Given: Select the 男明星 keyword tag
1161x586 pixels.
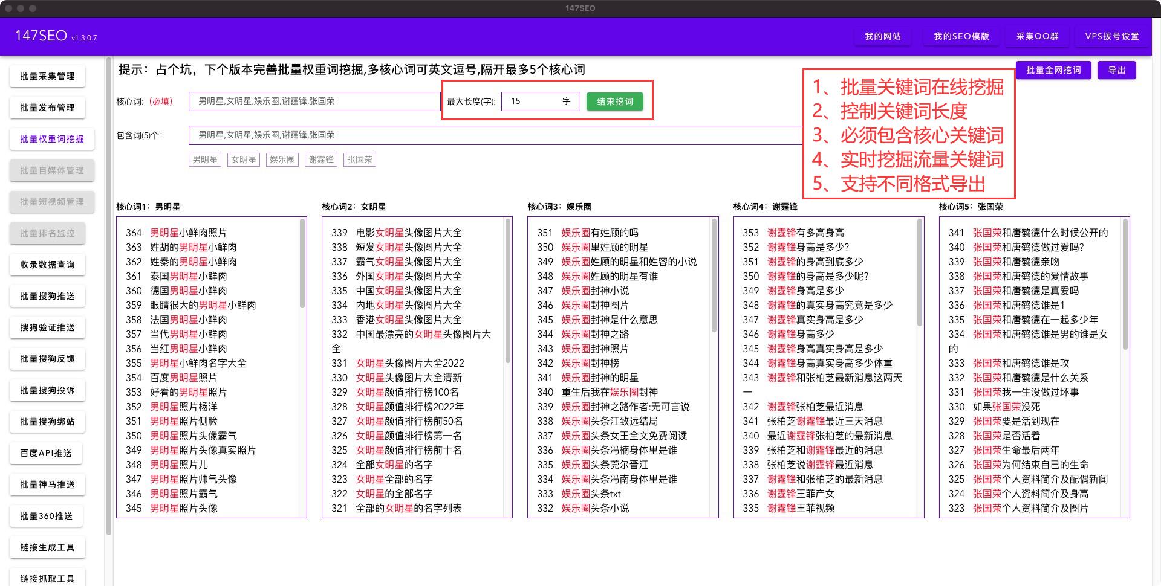Looking at the screenshot, I should pyautogui.click(x=205, y=159).
